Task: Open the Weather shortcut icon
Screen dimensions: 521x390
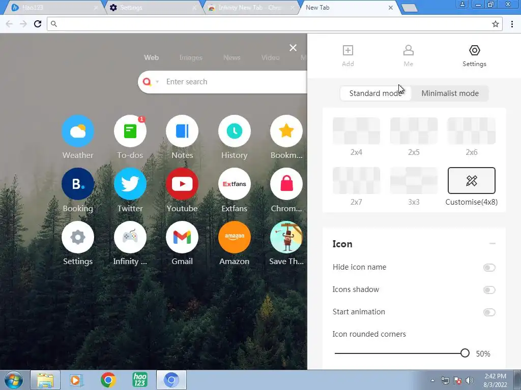Action: coord(78,131)
